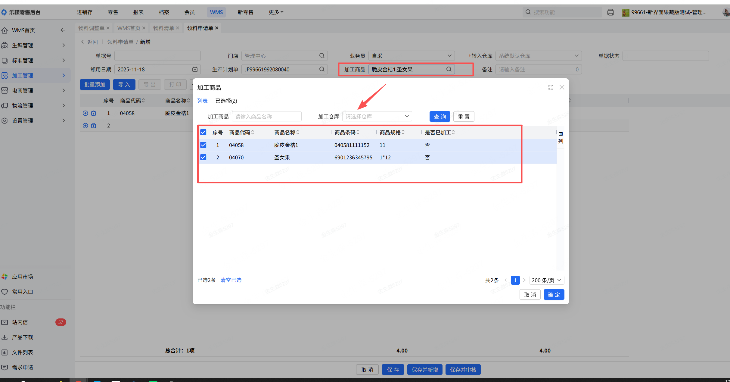This screenshot has height=382, width=730.
Task: Open calendar icon in 领用日期 field
Action: click(x=195, y=69)
